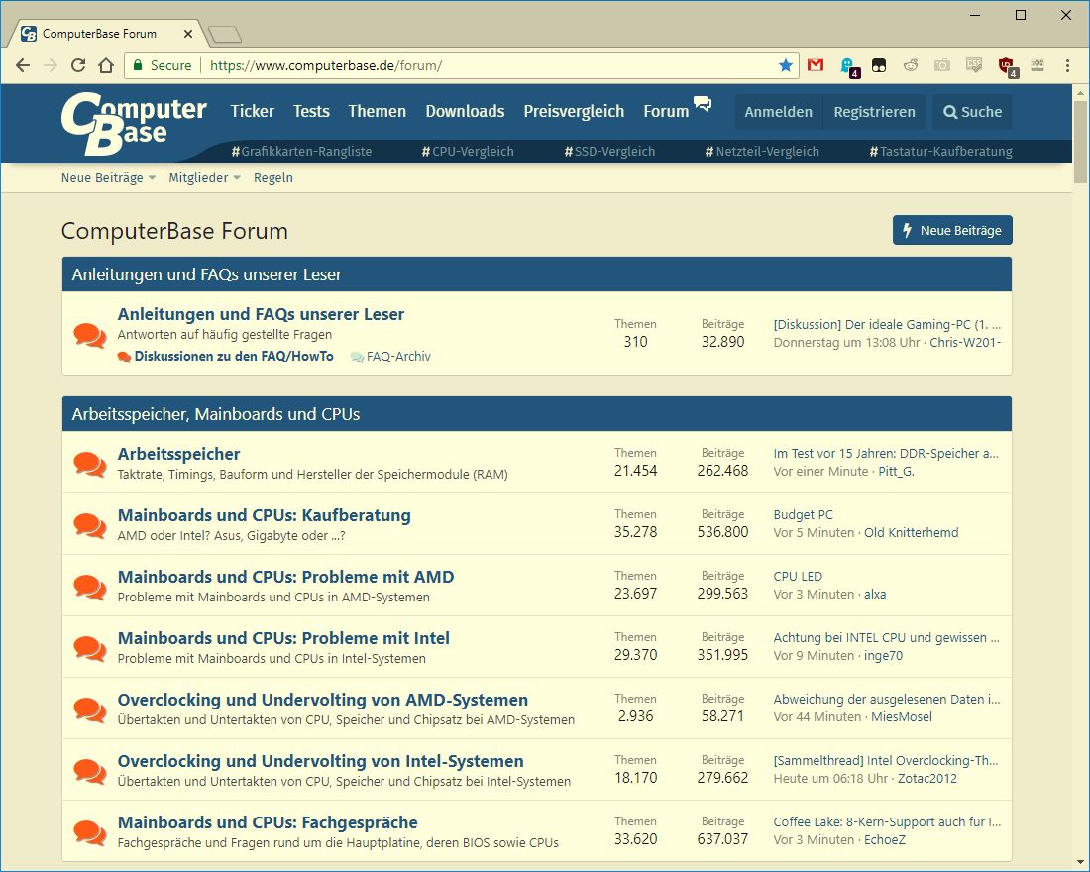The image size is (1090, 872).
Task: Click the Arbeitsspeicher, Mainboards und CPUs category header
Action: pyautogui.click(x=537, y=414)
